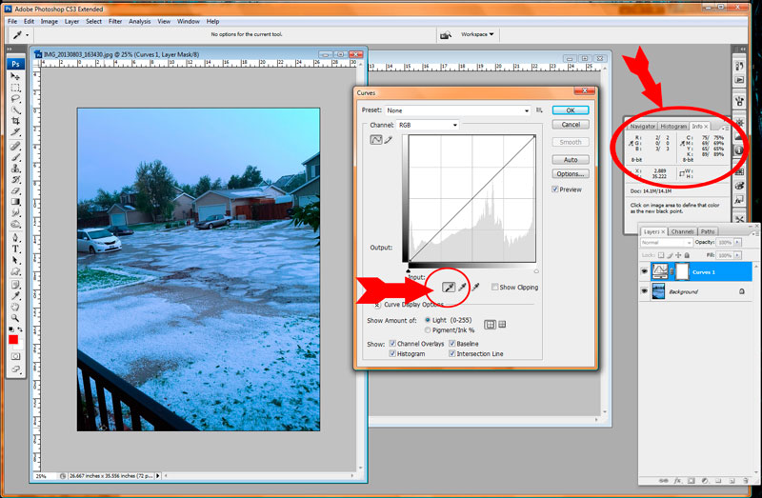
Task: Select the Lasso tool
Action: point(15,99)
